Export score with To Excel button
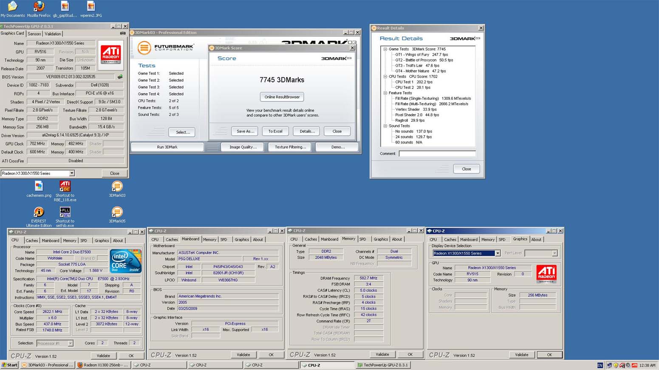 coord(275,131)
